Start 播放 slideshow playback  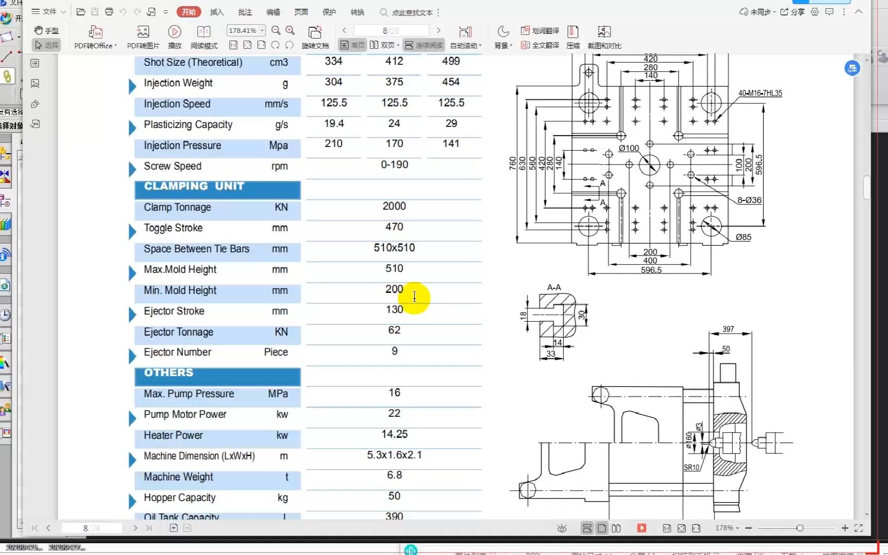(x=175, y=37)
